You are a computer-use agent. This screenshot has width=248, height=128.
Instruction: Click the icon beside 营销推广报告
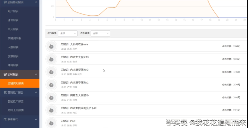point(5,92)
